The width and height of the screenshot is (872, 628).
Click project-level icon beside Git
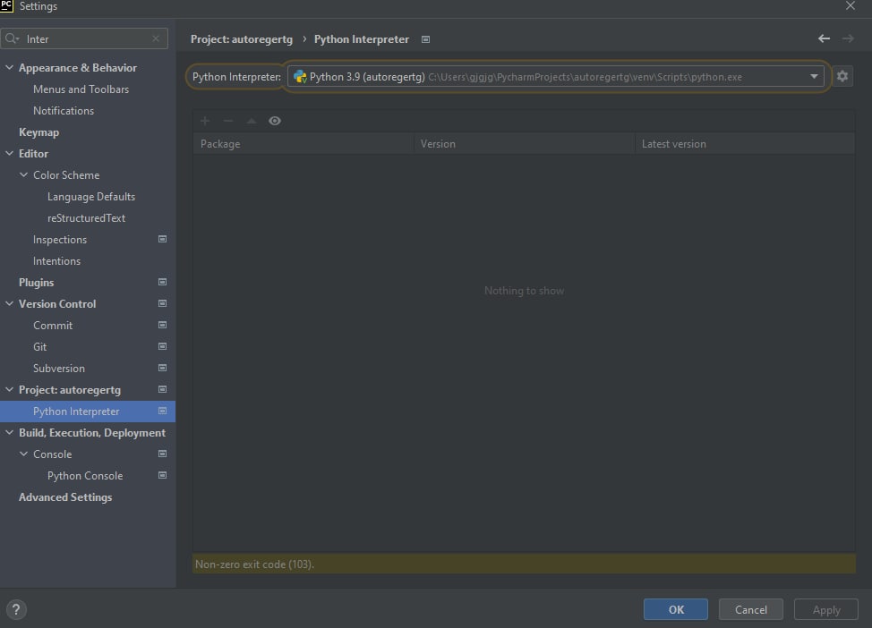162,346
